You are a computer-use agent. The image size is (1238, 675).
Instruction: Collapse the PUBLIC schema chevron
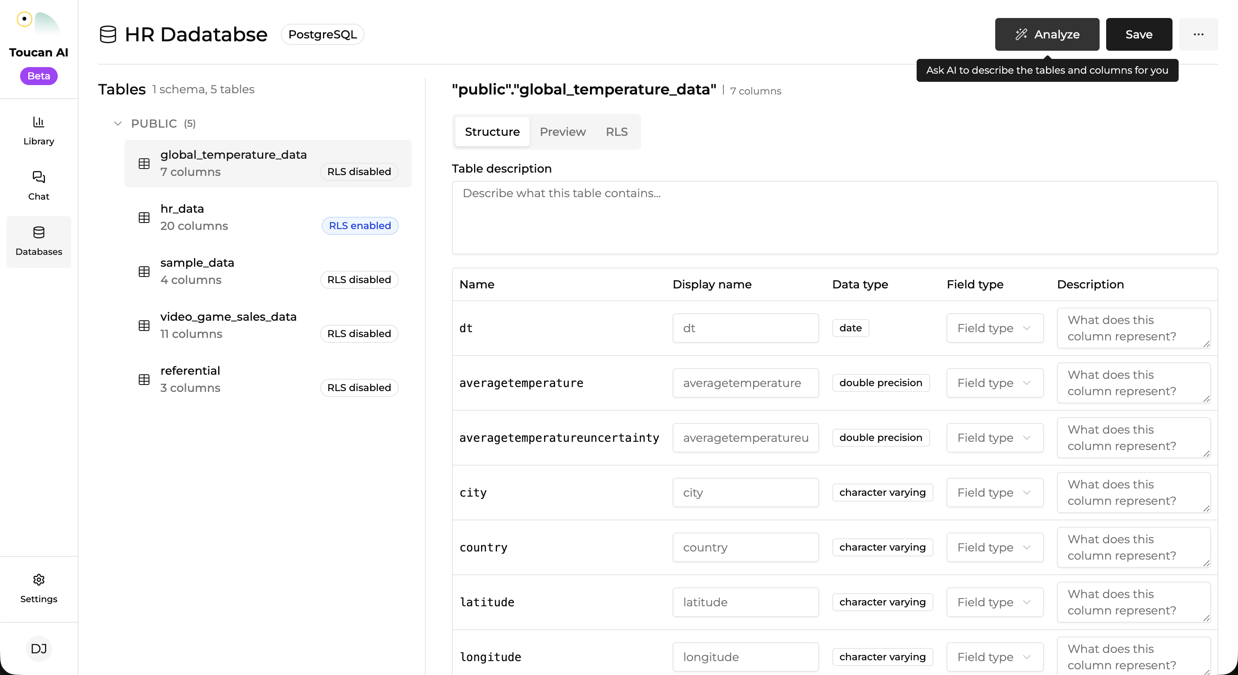118,124
